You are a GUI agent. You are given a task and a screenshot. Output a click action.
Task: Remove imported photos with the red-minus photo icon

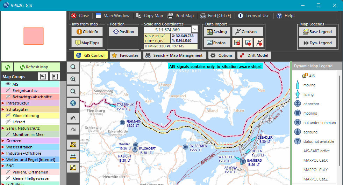248,43
